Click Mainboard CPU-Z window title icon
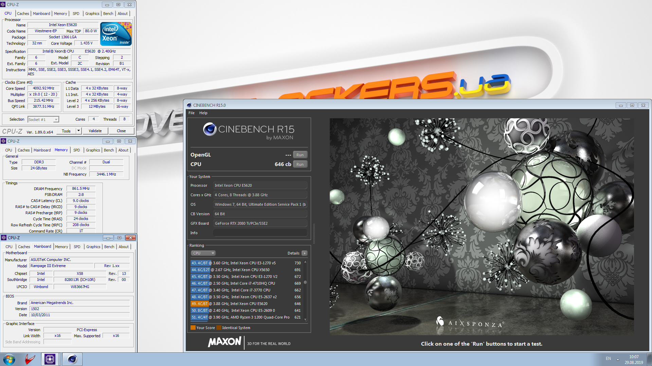 pyautogui.click(x=4, y=238)
